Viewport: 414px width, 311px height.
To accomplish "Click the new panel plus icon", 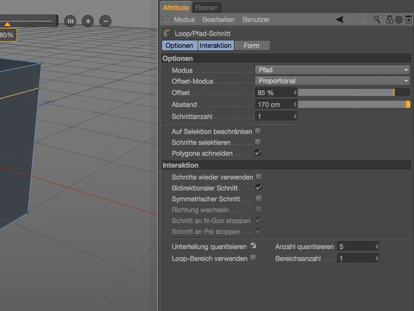I will click(408, 20).
